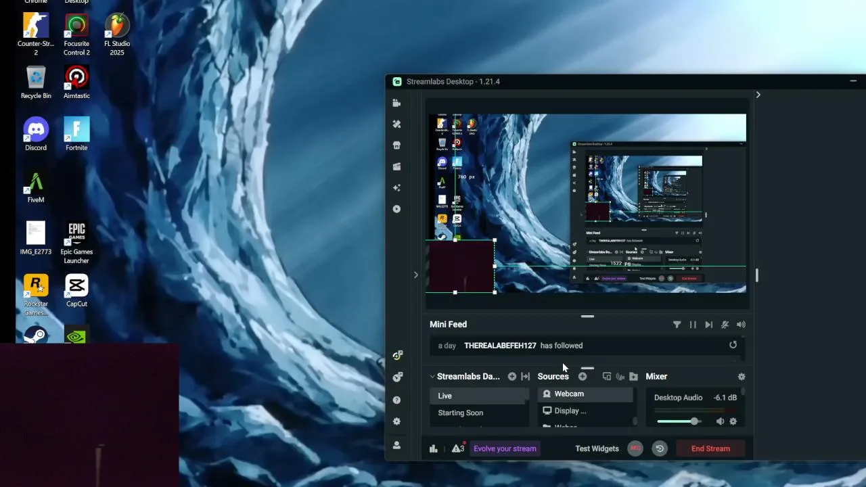
Task: Toggle mute event sounds bell icon in Mini Feed
Action: (x=725, y=325)
